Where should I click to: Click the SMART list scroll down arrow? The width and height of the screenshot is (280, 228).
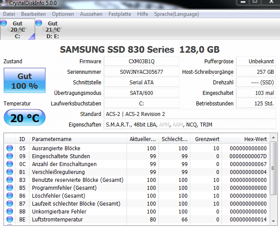click(273, 221)
